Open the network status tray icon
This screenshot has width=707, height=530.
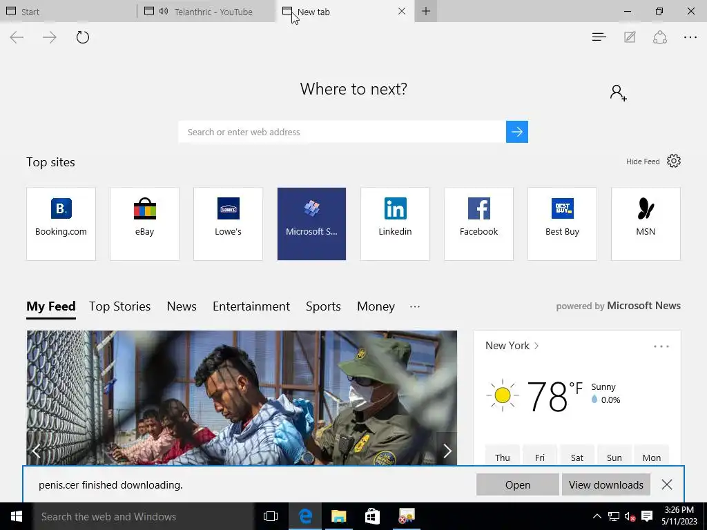pos(613,516)
